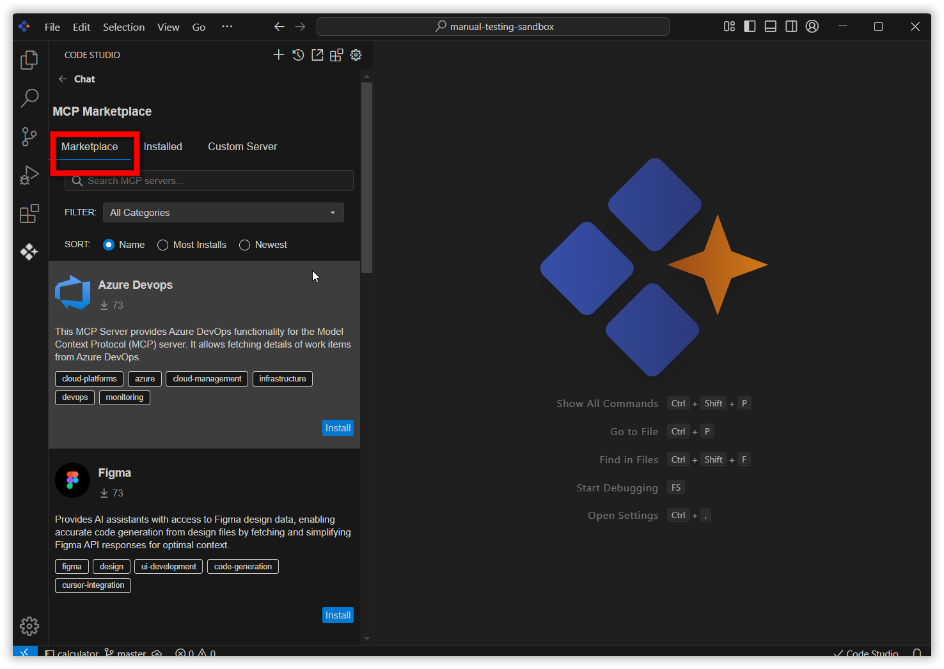944x669 pixels.
Task: Switch to the Installed tab
Action: 163,147
